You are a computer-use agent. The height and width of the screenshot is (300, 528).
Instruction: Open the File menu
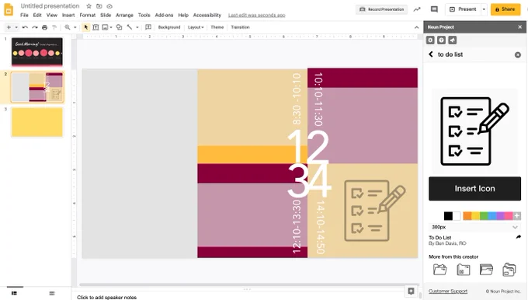[24, 16]
